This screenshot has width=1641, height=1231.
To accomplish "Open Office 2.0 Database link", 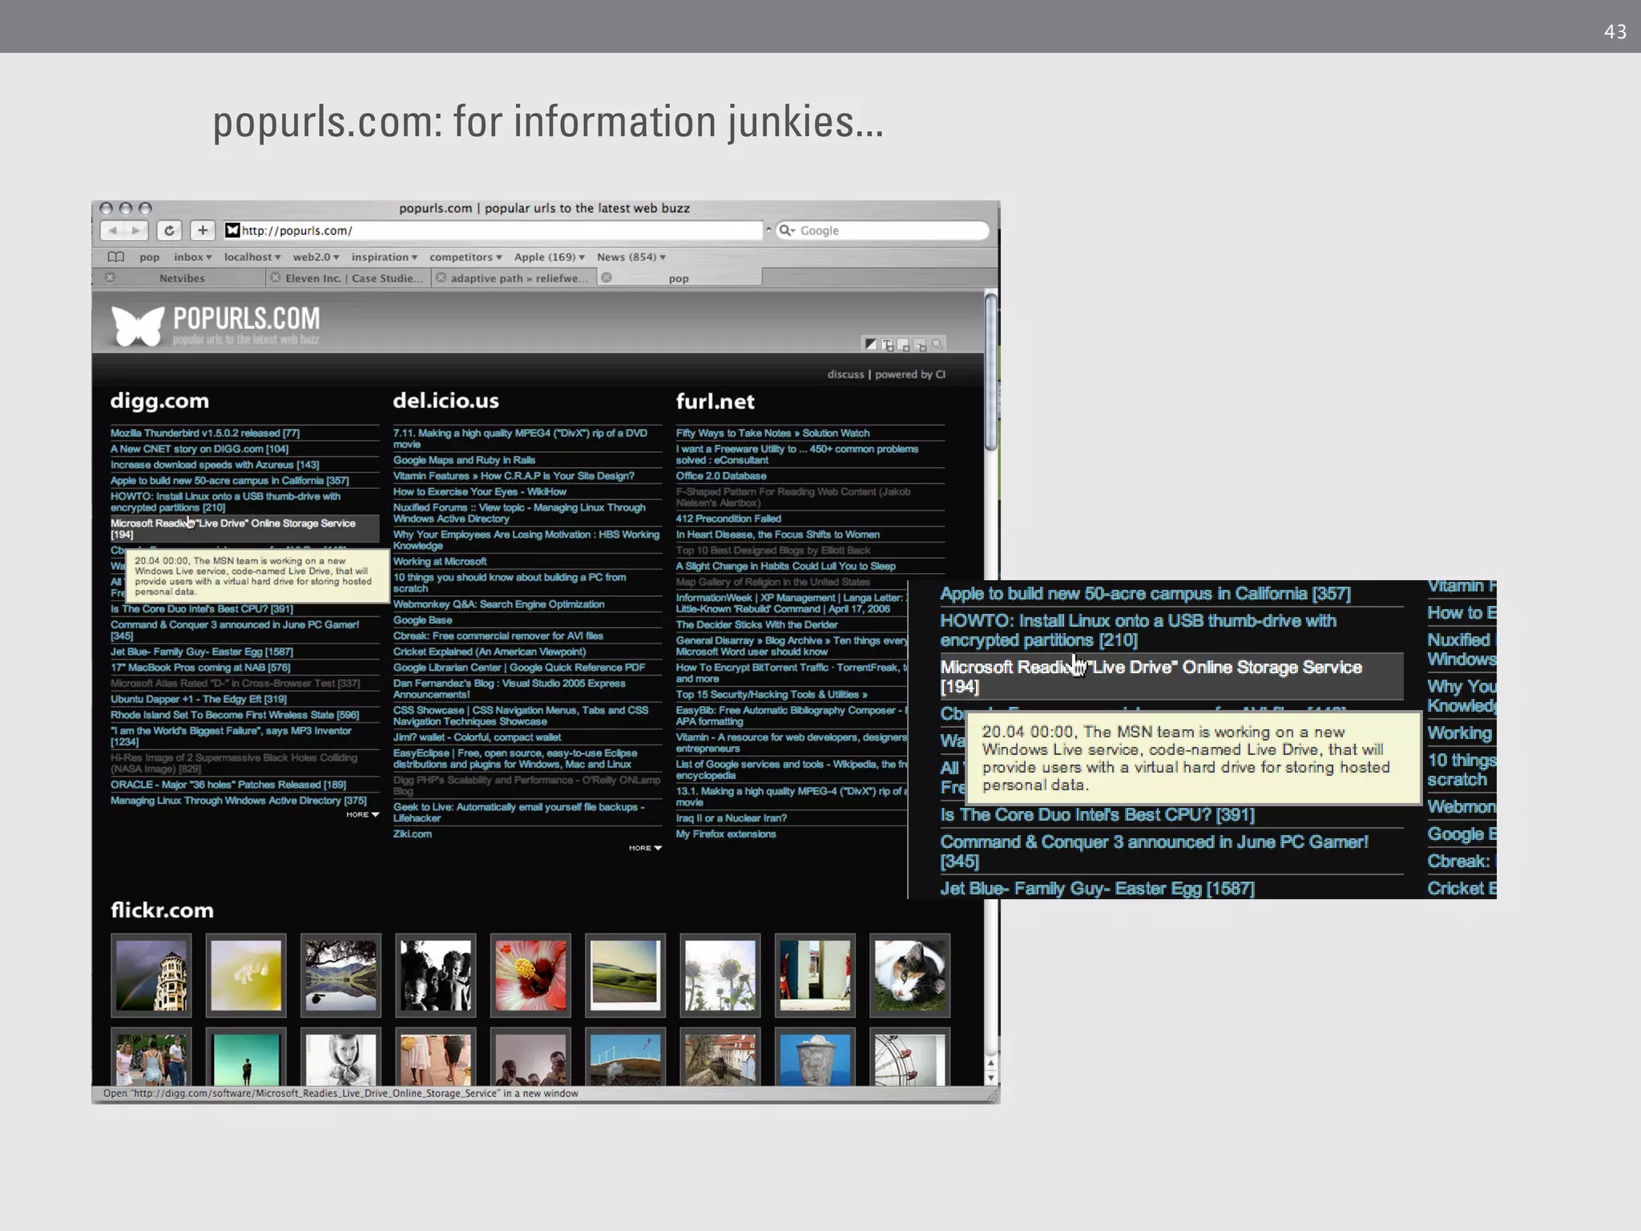I will 721,476.
